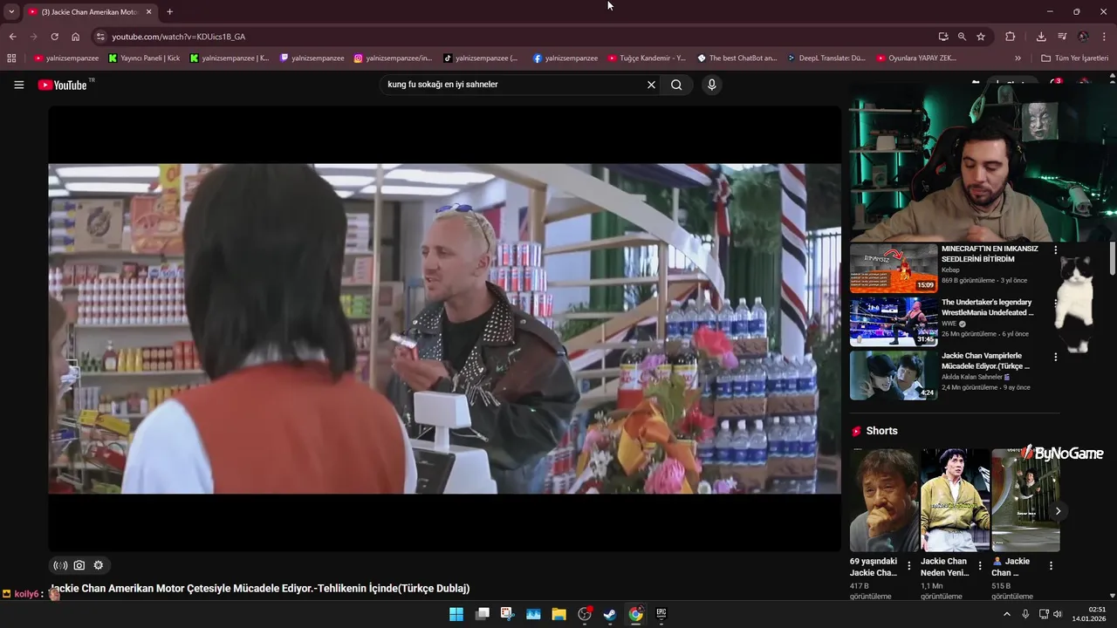The height and width of the screenshot is (628, 1117).
Task: Open Tüm Yer İşaretleri bookmarks folder
Action: click(1074, 58)
